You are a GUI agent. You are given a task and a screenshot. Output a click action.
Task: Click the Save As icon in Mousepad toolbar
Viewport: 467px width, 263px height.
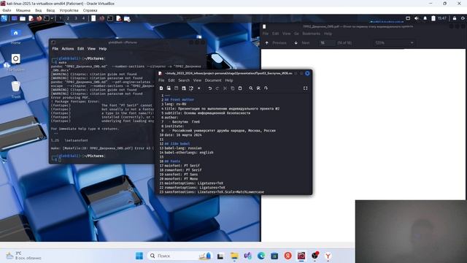[x=184, y=88]
